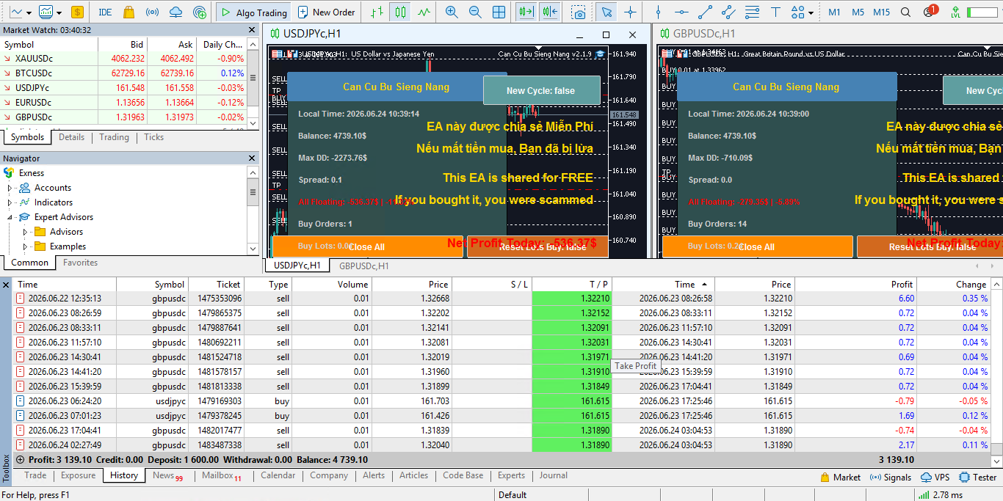Expand the Indicators tree node
Screen dimensions: 1003x501
pos(10,202)
